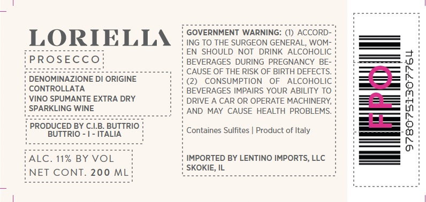Click the Containes Sulfites text
Image resolution: width=426 pixels, height=202 pixels.
tap(218, 130)
